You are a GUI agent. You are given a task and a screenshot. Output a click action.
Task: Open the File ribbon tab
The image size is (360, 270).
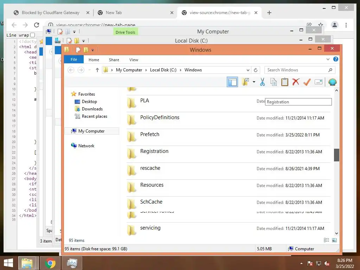pos(74,59)
